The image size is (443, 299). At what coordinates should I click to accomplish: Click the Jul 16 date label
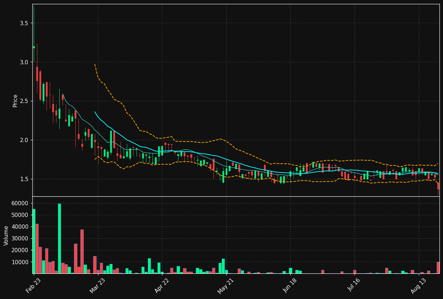coord(354,286)
